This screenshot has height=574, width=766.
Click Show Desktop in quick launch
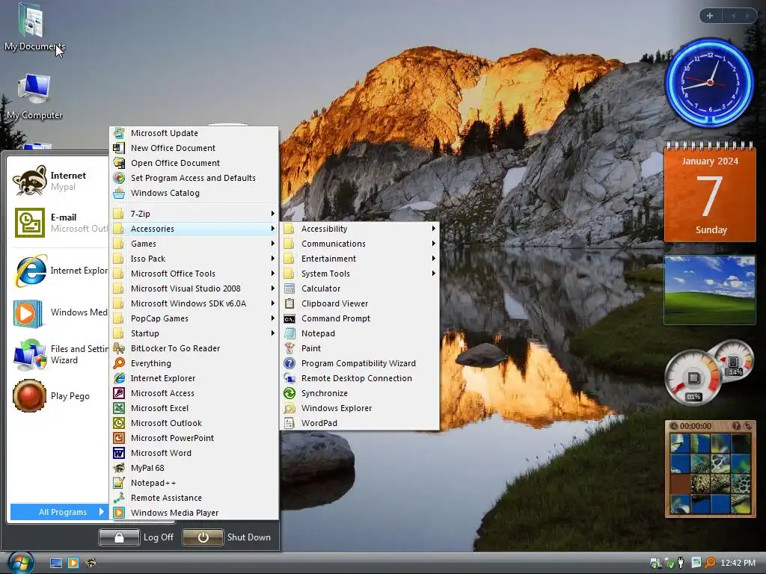(56, 563)
